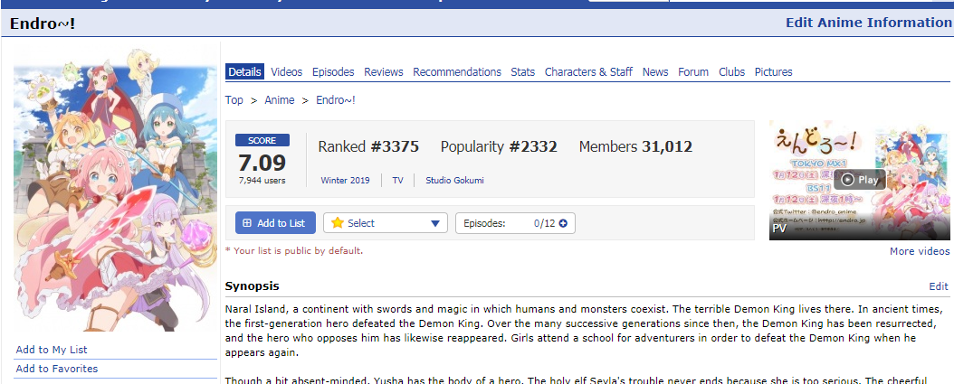
Task: Open the Stats tab
Action: pos(522,71)
